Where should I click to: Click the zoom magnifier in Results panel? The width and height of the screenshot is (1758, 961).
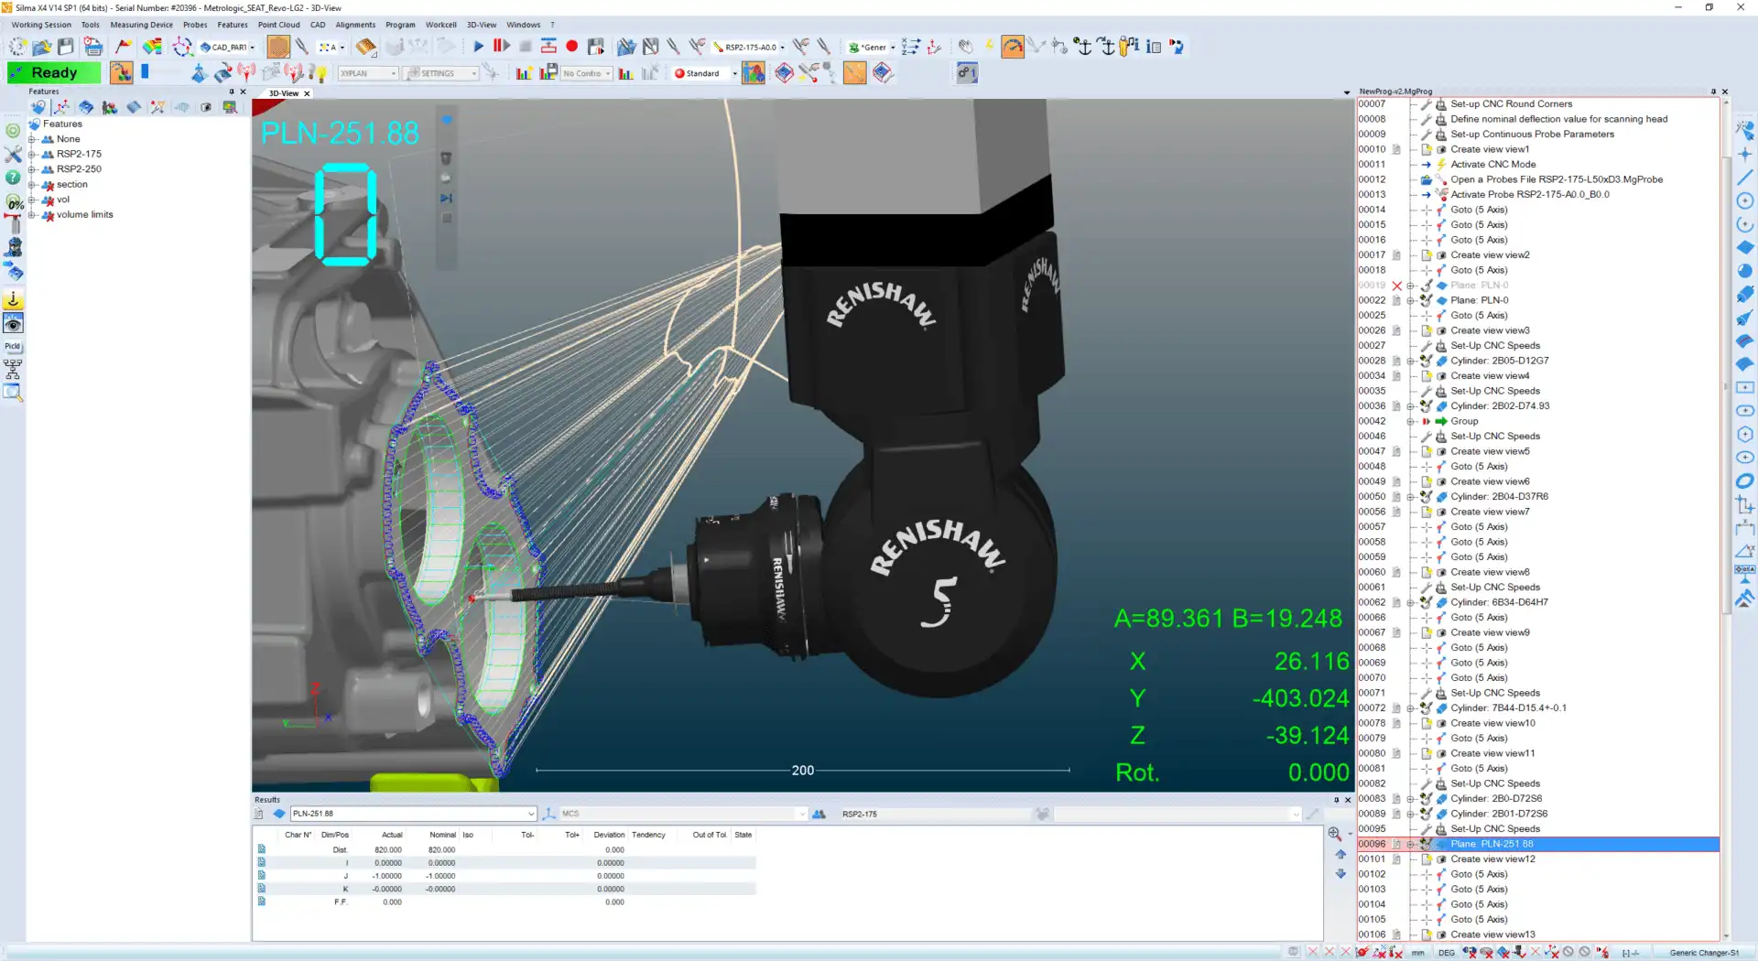pyautogui.click(x=1335, y=834)
